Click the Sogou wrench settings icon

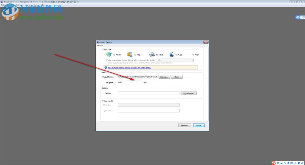pos(302,163)
